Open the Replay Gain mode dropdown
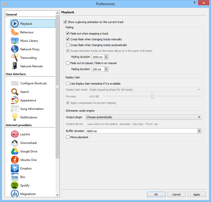Image resolution: width=211 pixels, height=202 pixels. 145,90
